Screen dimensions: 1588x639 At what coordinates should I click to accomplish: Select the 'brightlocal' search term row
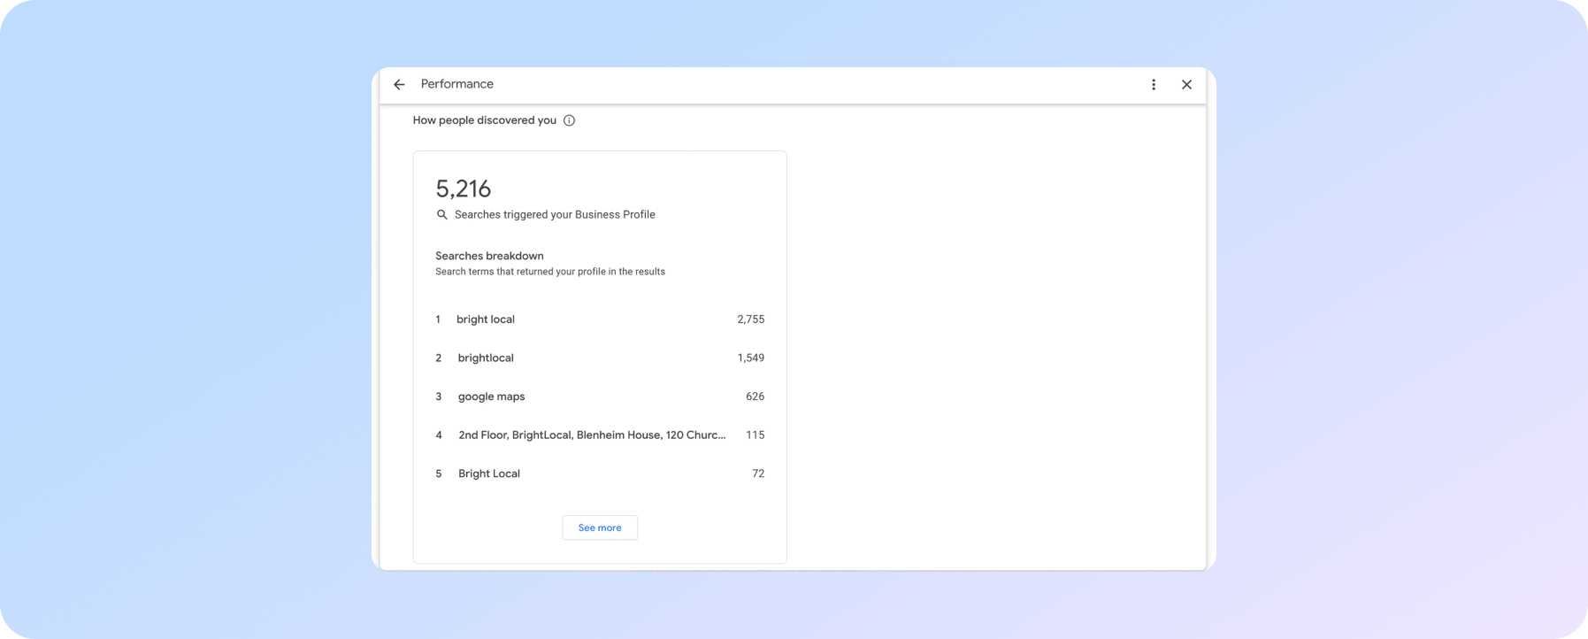[600, 358]
